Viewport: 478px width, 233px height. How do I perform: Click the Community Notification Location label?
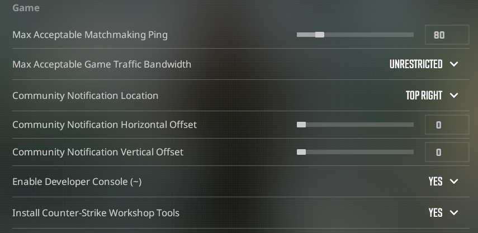85,96
